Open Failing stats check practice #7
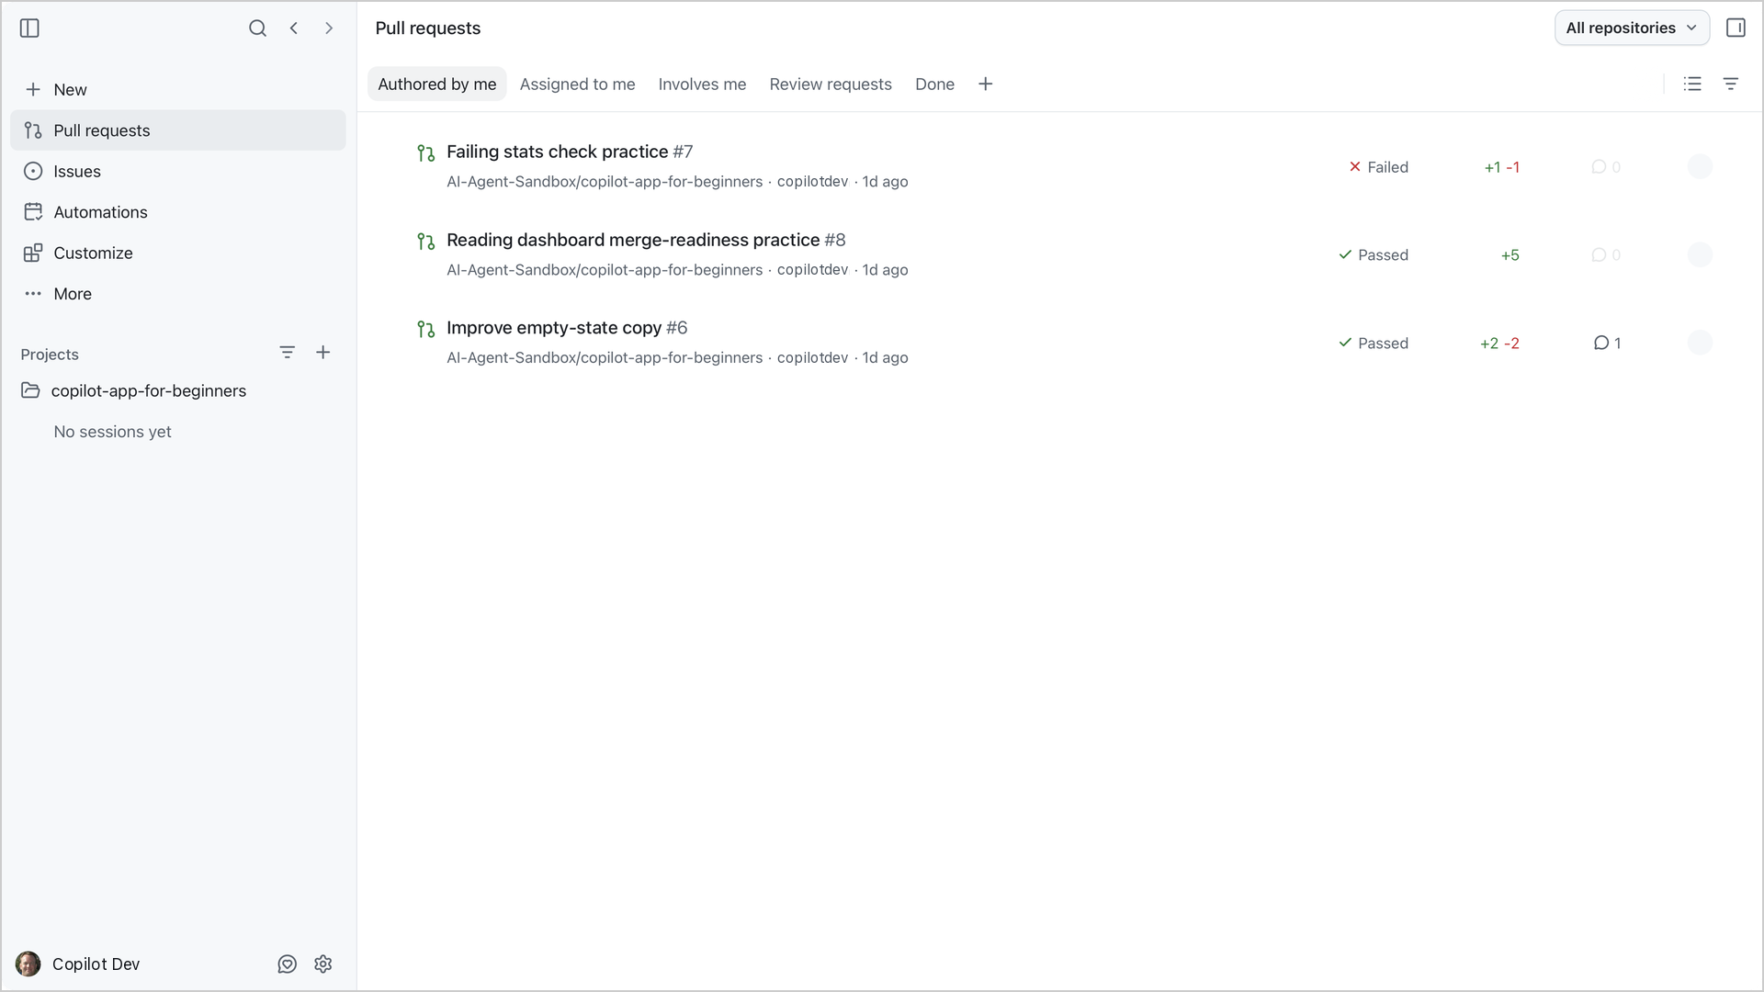Image resolution: width=1764 pixels, height=992 pixels. tap(570, 152)
